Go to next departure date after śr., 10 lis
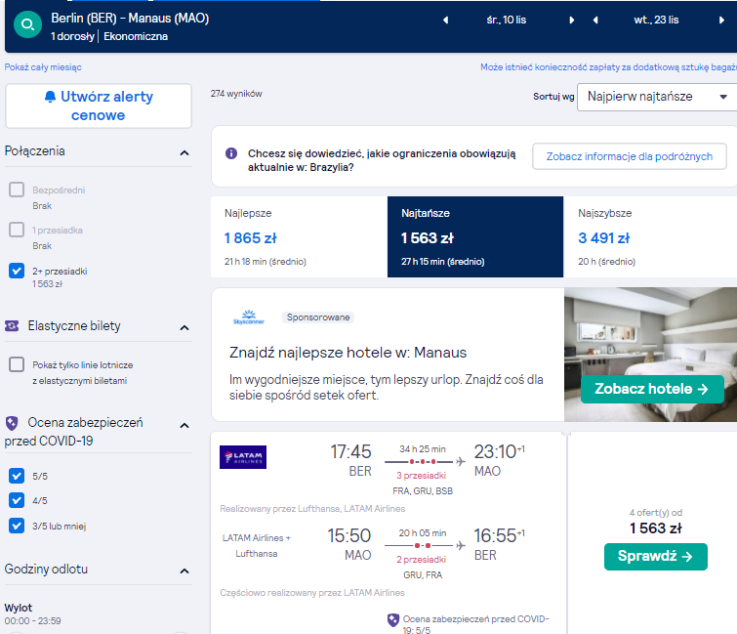This screenshot has width=737, height=634. (572, 20)
